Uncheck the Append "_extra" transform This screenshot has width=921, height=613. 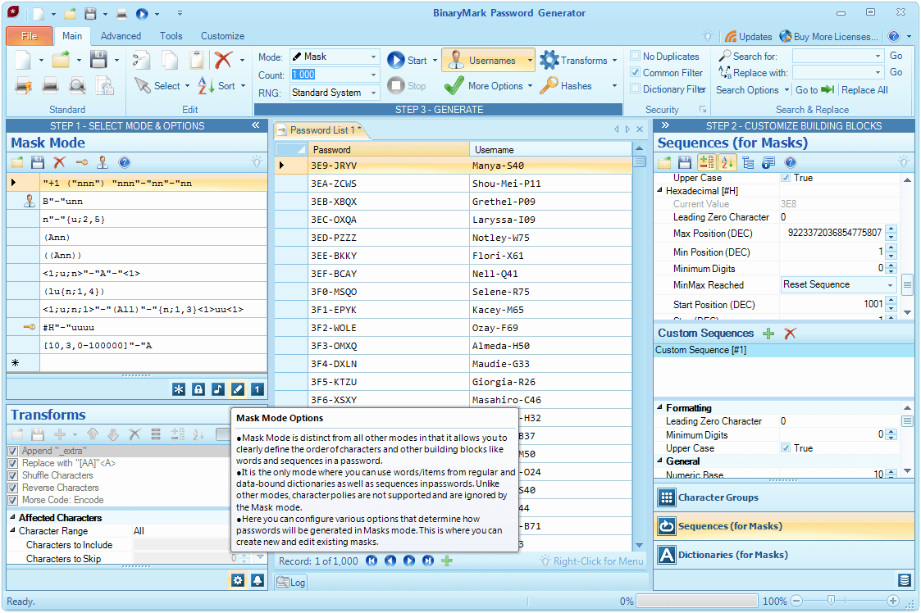(13, 451)
